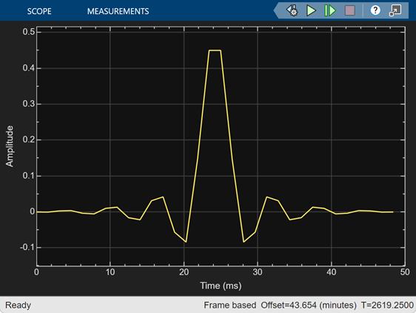Click the pointed left edge of quick-access toolbar

tap(276, 10)
